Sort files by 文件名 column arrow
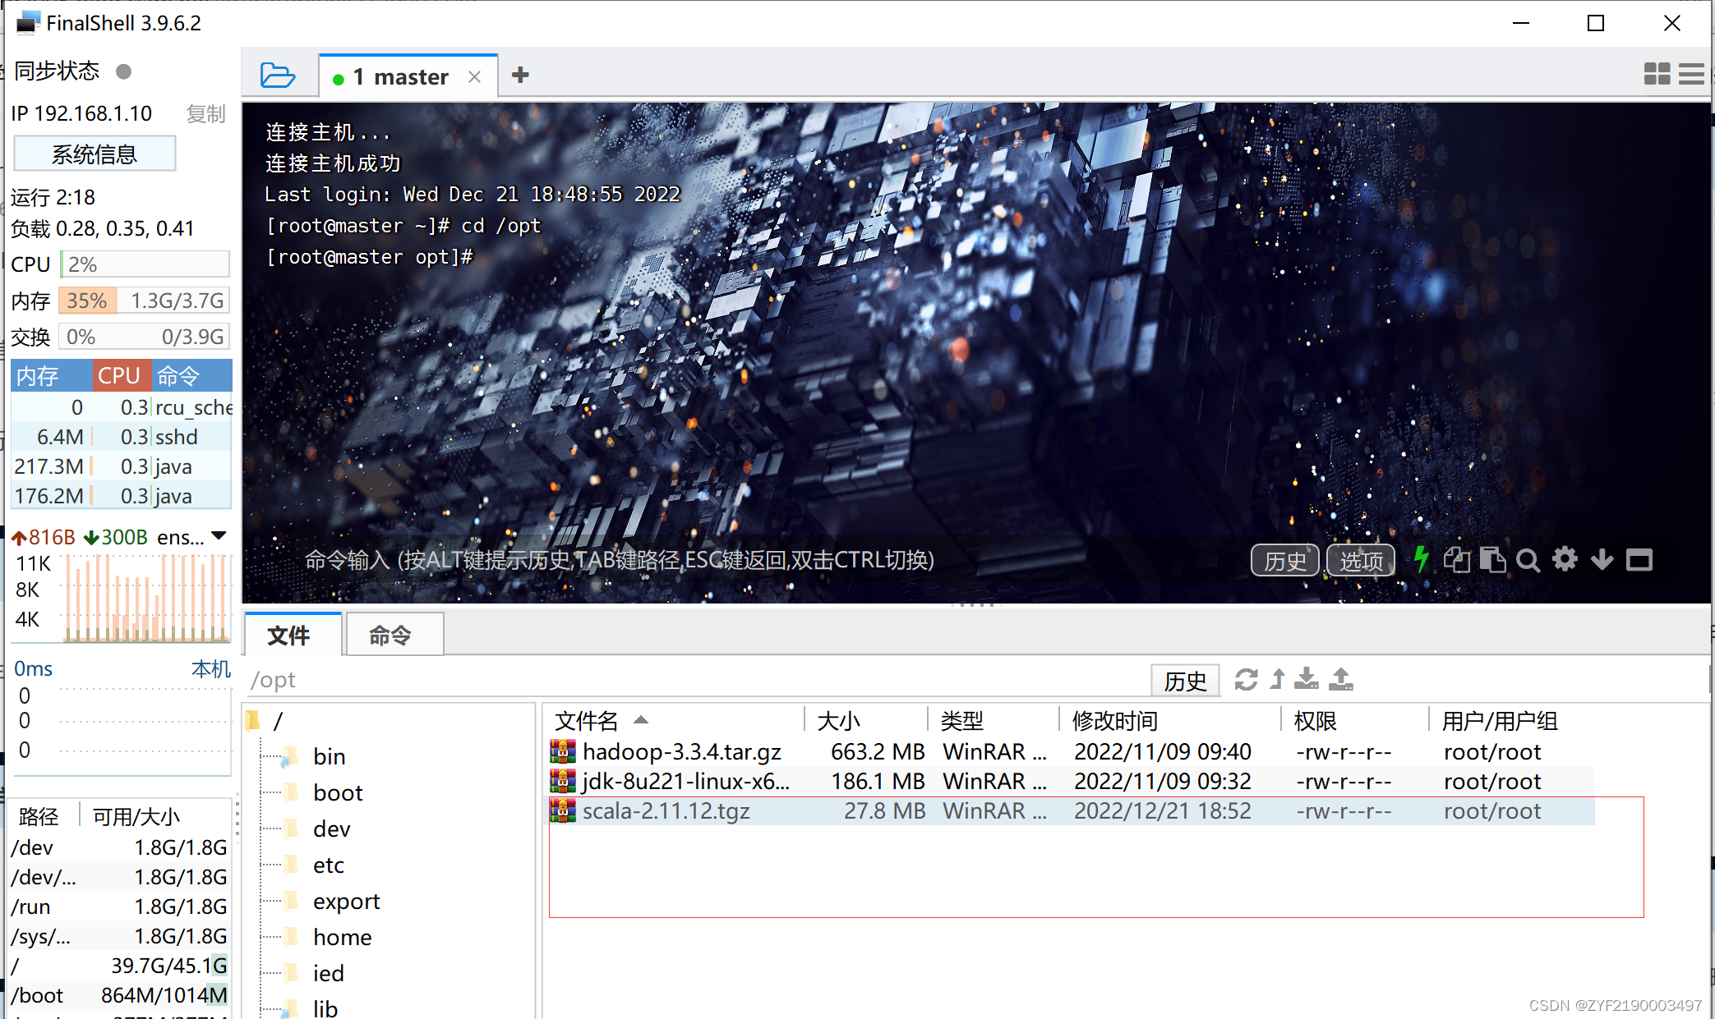1715x1019 pixels. 641,720
